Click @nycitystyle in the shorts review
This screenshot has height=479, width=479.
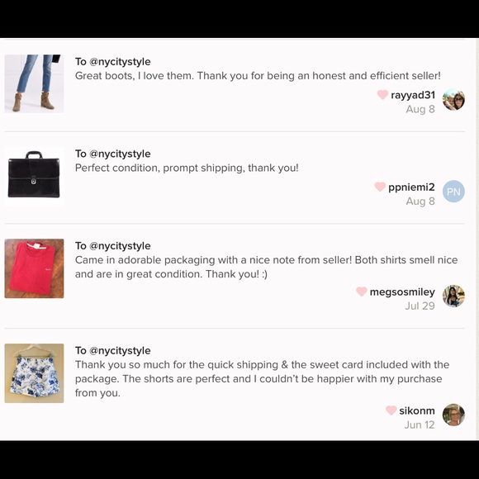click(x=120, y=351)
